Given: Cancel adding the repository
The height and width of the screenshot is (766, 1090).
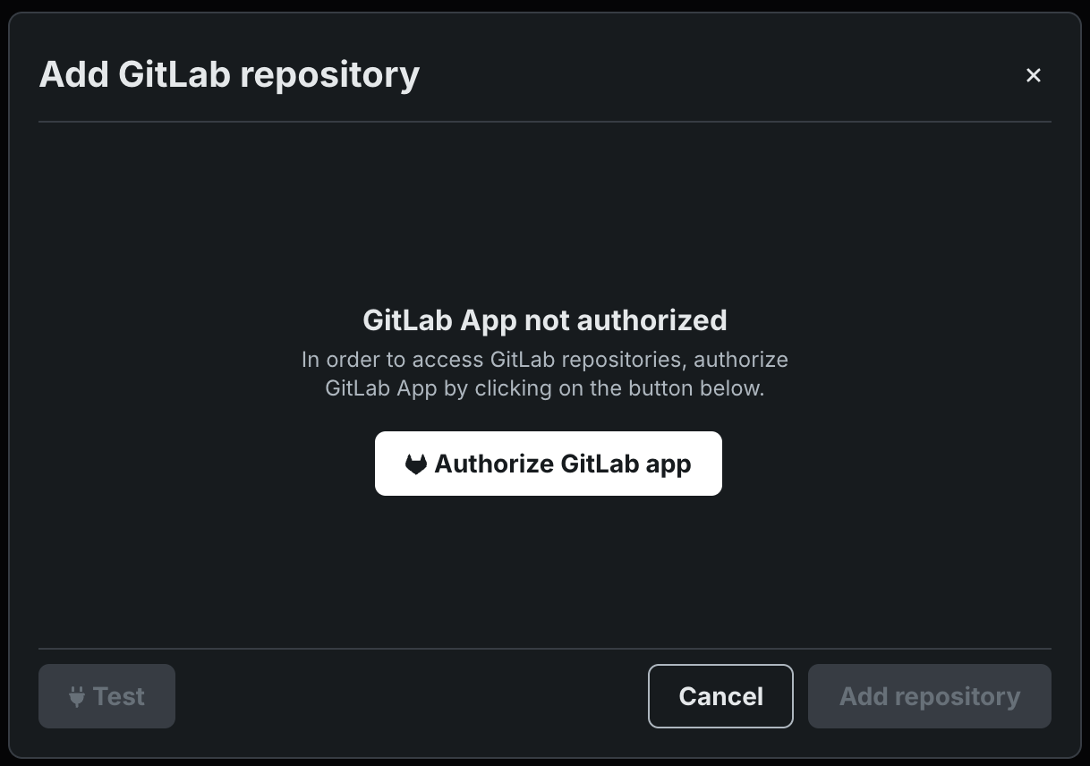Looking at the screenshot, I should (720, 696).
